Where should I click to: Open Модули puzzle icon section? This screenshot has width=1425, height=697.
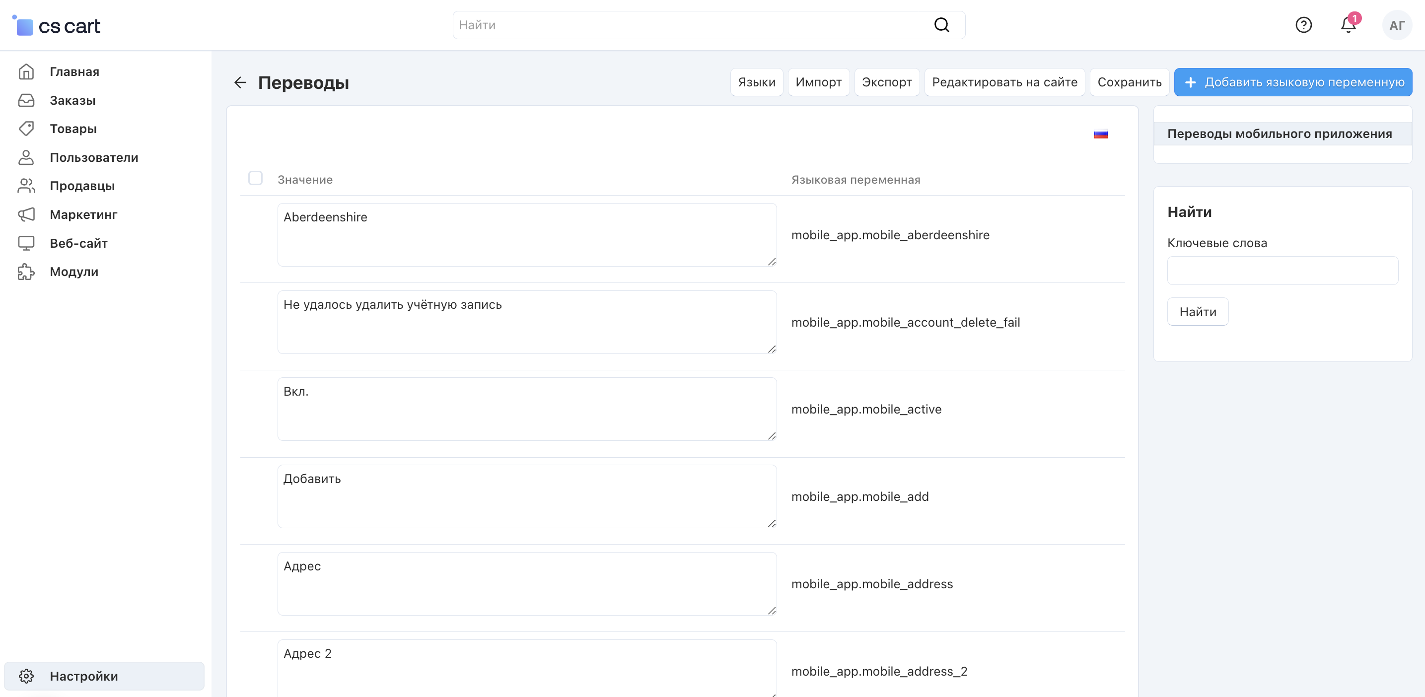(73, 272)
